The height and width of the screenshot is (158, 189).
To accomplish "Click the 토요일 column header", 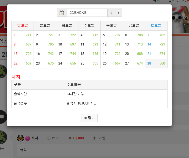I will 156,26.
